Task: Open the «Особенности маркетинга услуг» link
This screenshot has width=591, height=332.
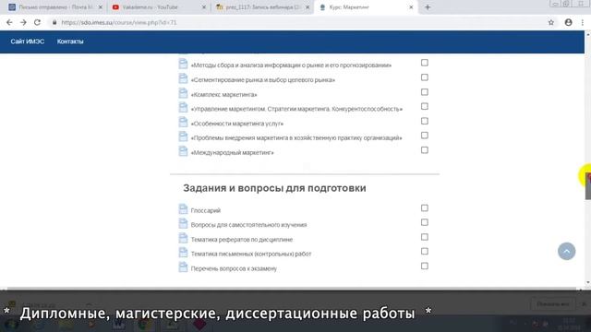Action: click(237, 124)
